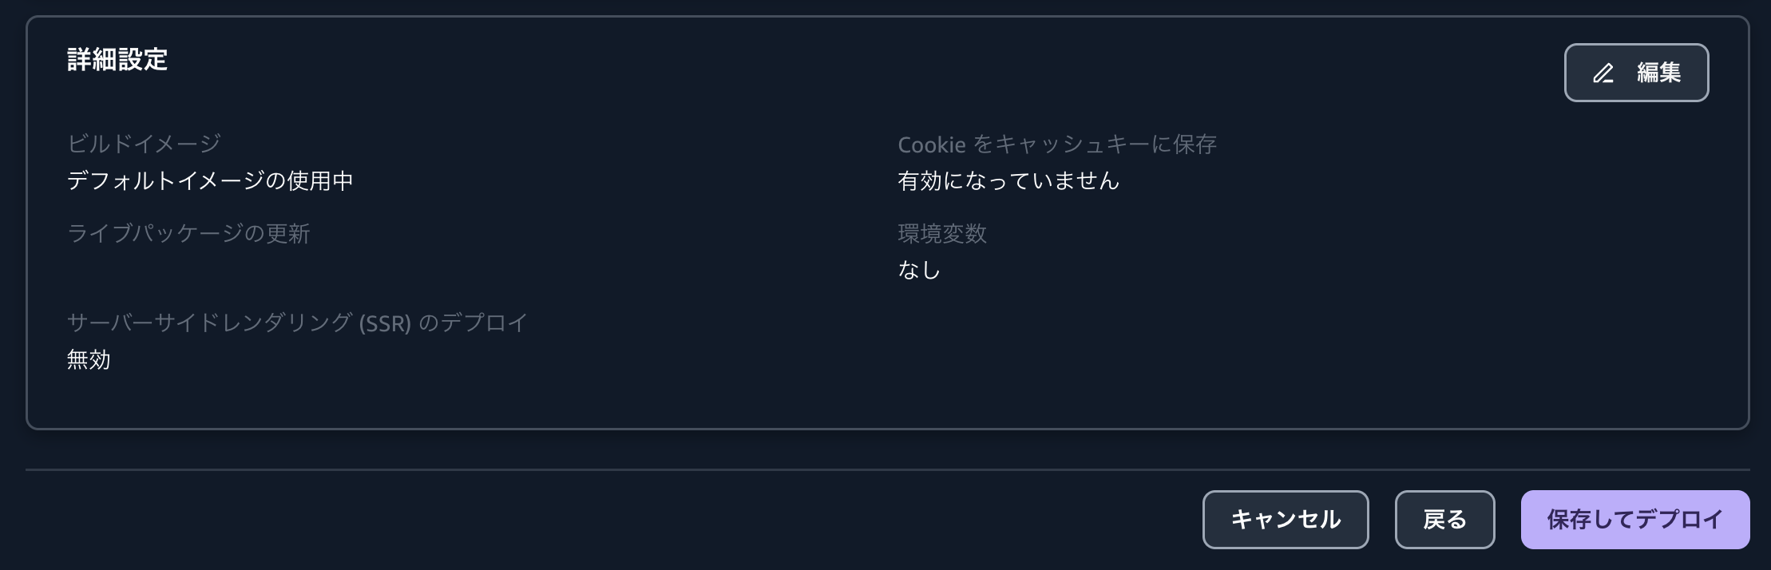Screen dimensions: 1771x570
Task: Click the 編集 button
Action: click(1636, 72)
